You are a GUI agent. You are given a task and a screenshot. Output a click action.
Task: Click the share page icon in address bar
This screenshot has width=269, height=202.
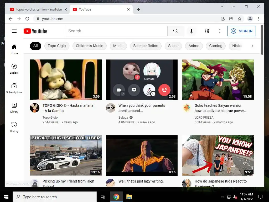click(231, 19)
